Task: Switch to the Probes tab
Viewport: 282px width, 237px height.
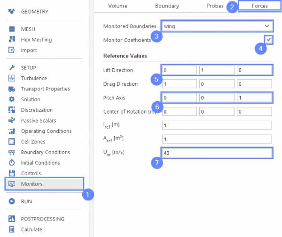Action: pos(215,6)
